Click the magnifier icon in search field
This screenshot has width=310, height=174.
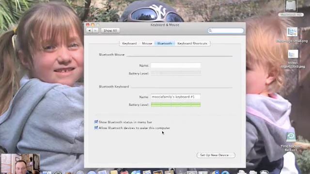tap(210, 30)
